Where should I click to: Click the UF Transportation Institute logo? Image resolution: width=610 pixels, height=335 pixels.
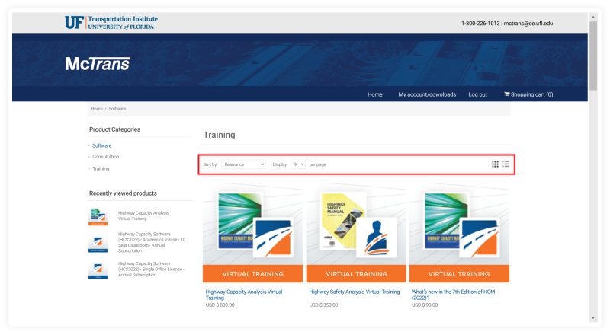[x=111, y=23]
